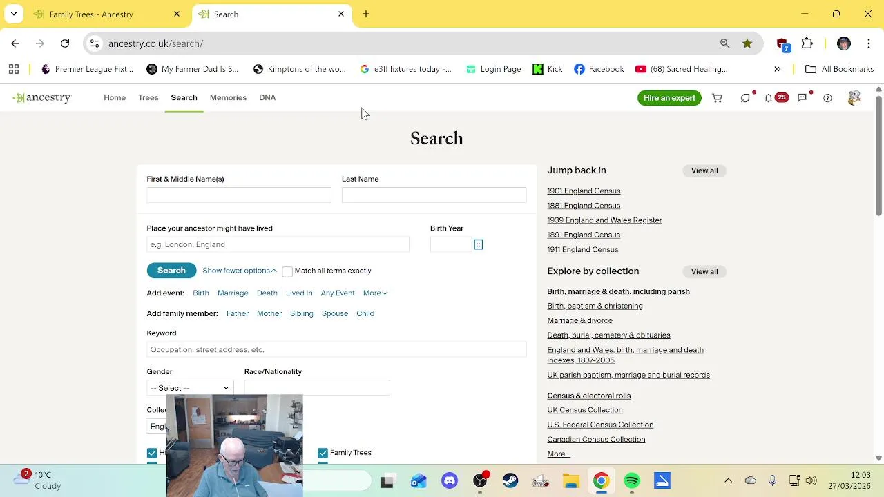
Task: Open the messages chat icon
Action: point(802,98)
